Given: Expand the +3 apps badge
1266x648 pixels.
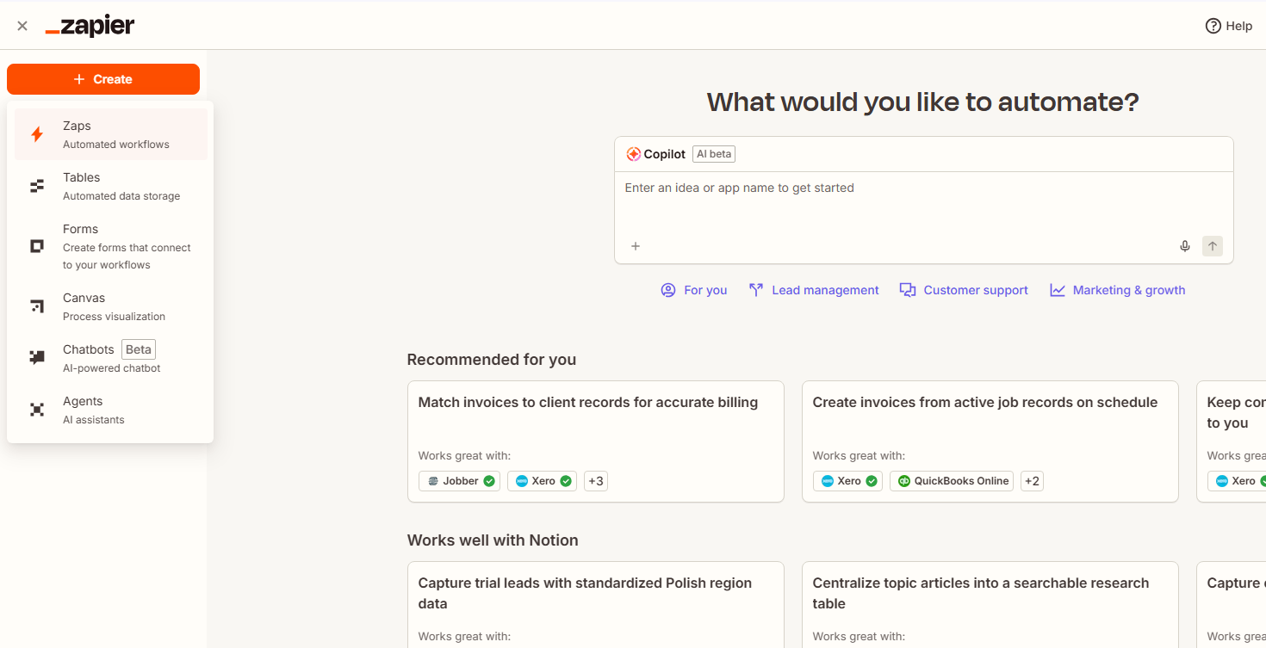Looking at the screenshot, I should 596,481.
